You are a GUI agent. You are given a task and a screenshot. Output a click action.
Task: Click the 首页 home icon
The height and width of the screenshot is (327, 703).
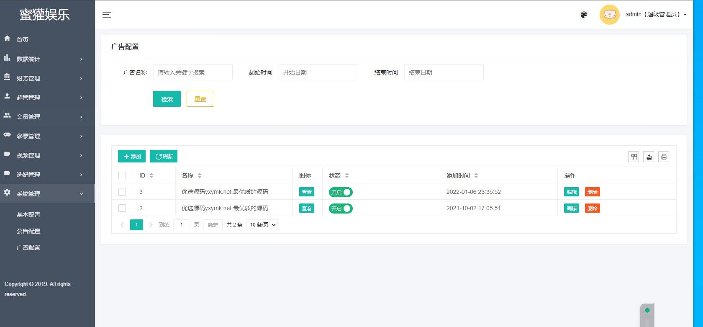(x=7, y=39)
